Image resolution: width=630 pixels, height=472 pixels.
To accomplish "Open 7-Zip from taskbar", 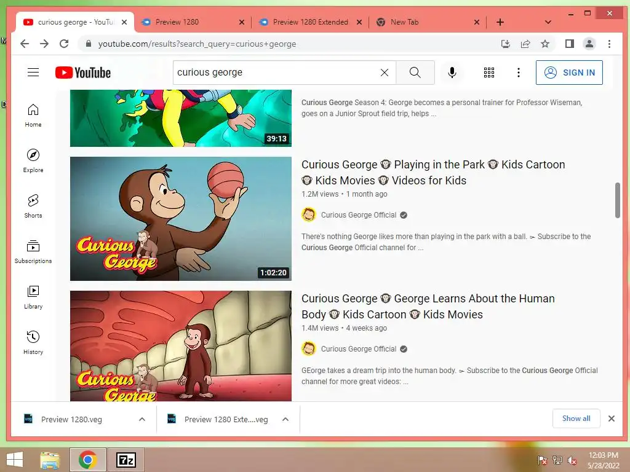I will 126,460.
